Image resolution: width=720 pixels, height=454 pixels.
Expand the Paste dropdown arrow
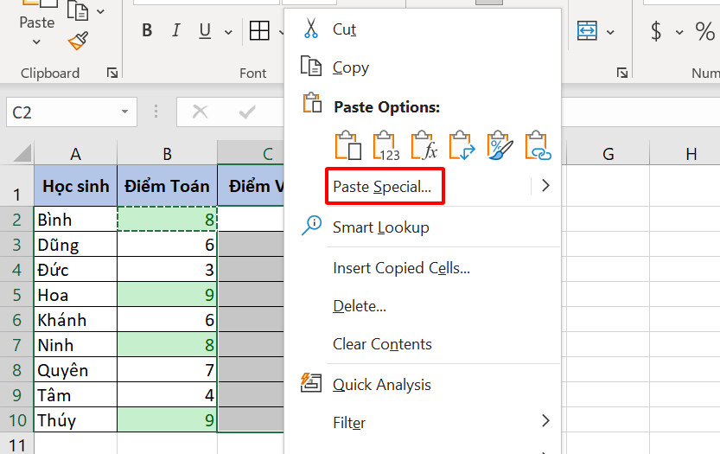tap(36, 42)
